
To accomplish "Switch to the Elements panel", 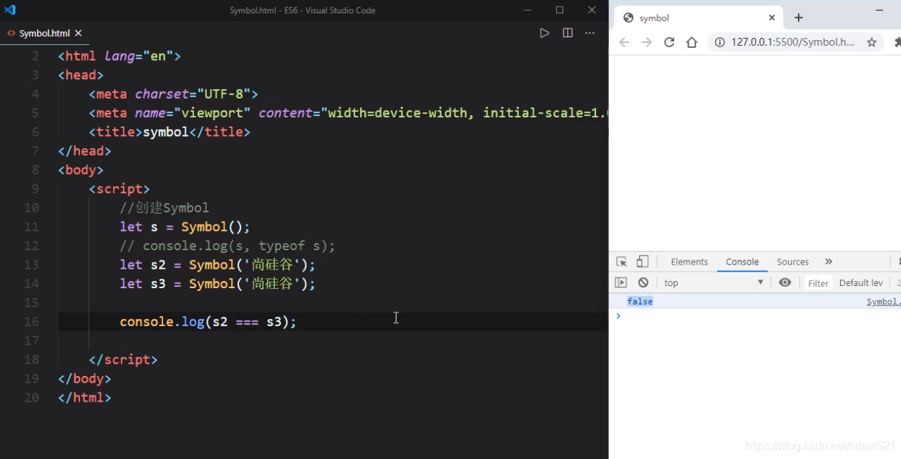I will tap(689, 262).
